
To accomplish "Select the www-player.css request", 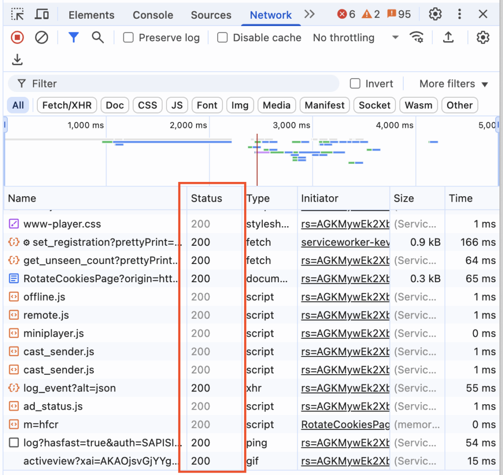I will click(251, 224).
